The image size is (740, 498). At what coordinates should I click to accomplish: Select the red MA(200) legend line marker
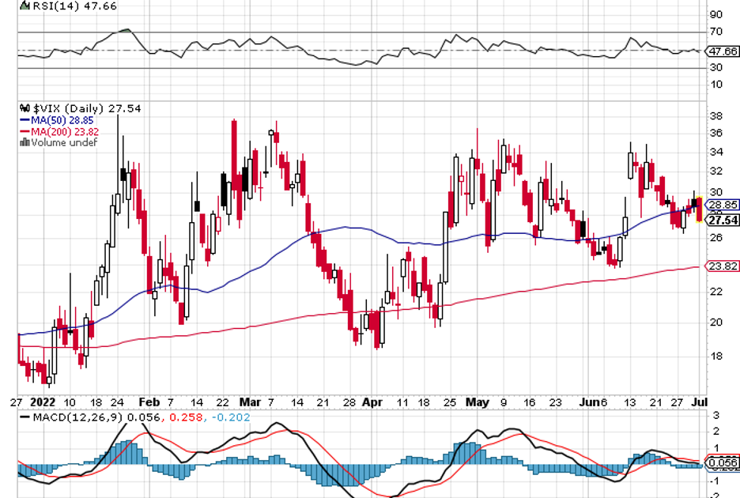point(25,131)
